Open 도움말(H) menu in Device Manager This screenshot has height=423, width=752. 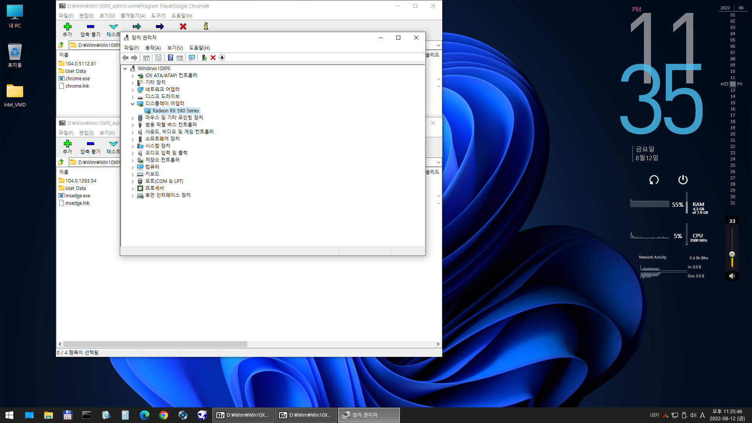pos(199,48)
